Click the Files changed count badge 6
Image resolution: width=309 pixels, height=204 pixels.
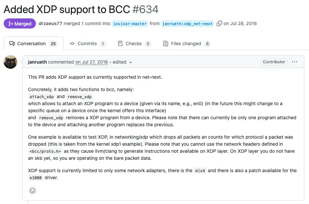coord(207,44)
